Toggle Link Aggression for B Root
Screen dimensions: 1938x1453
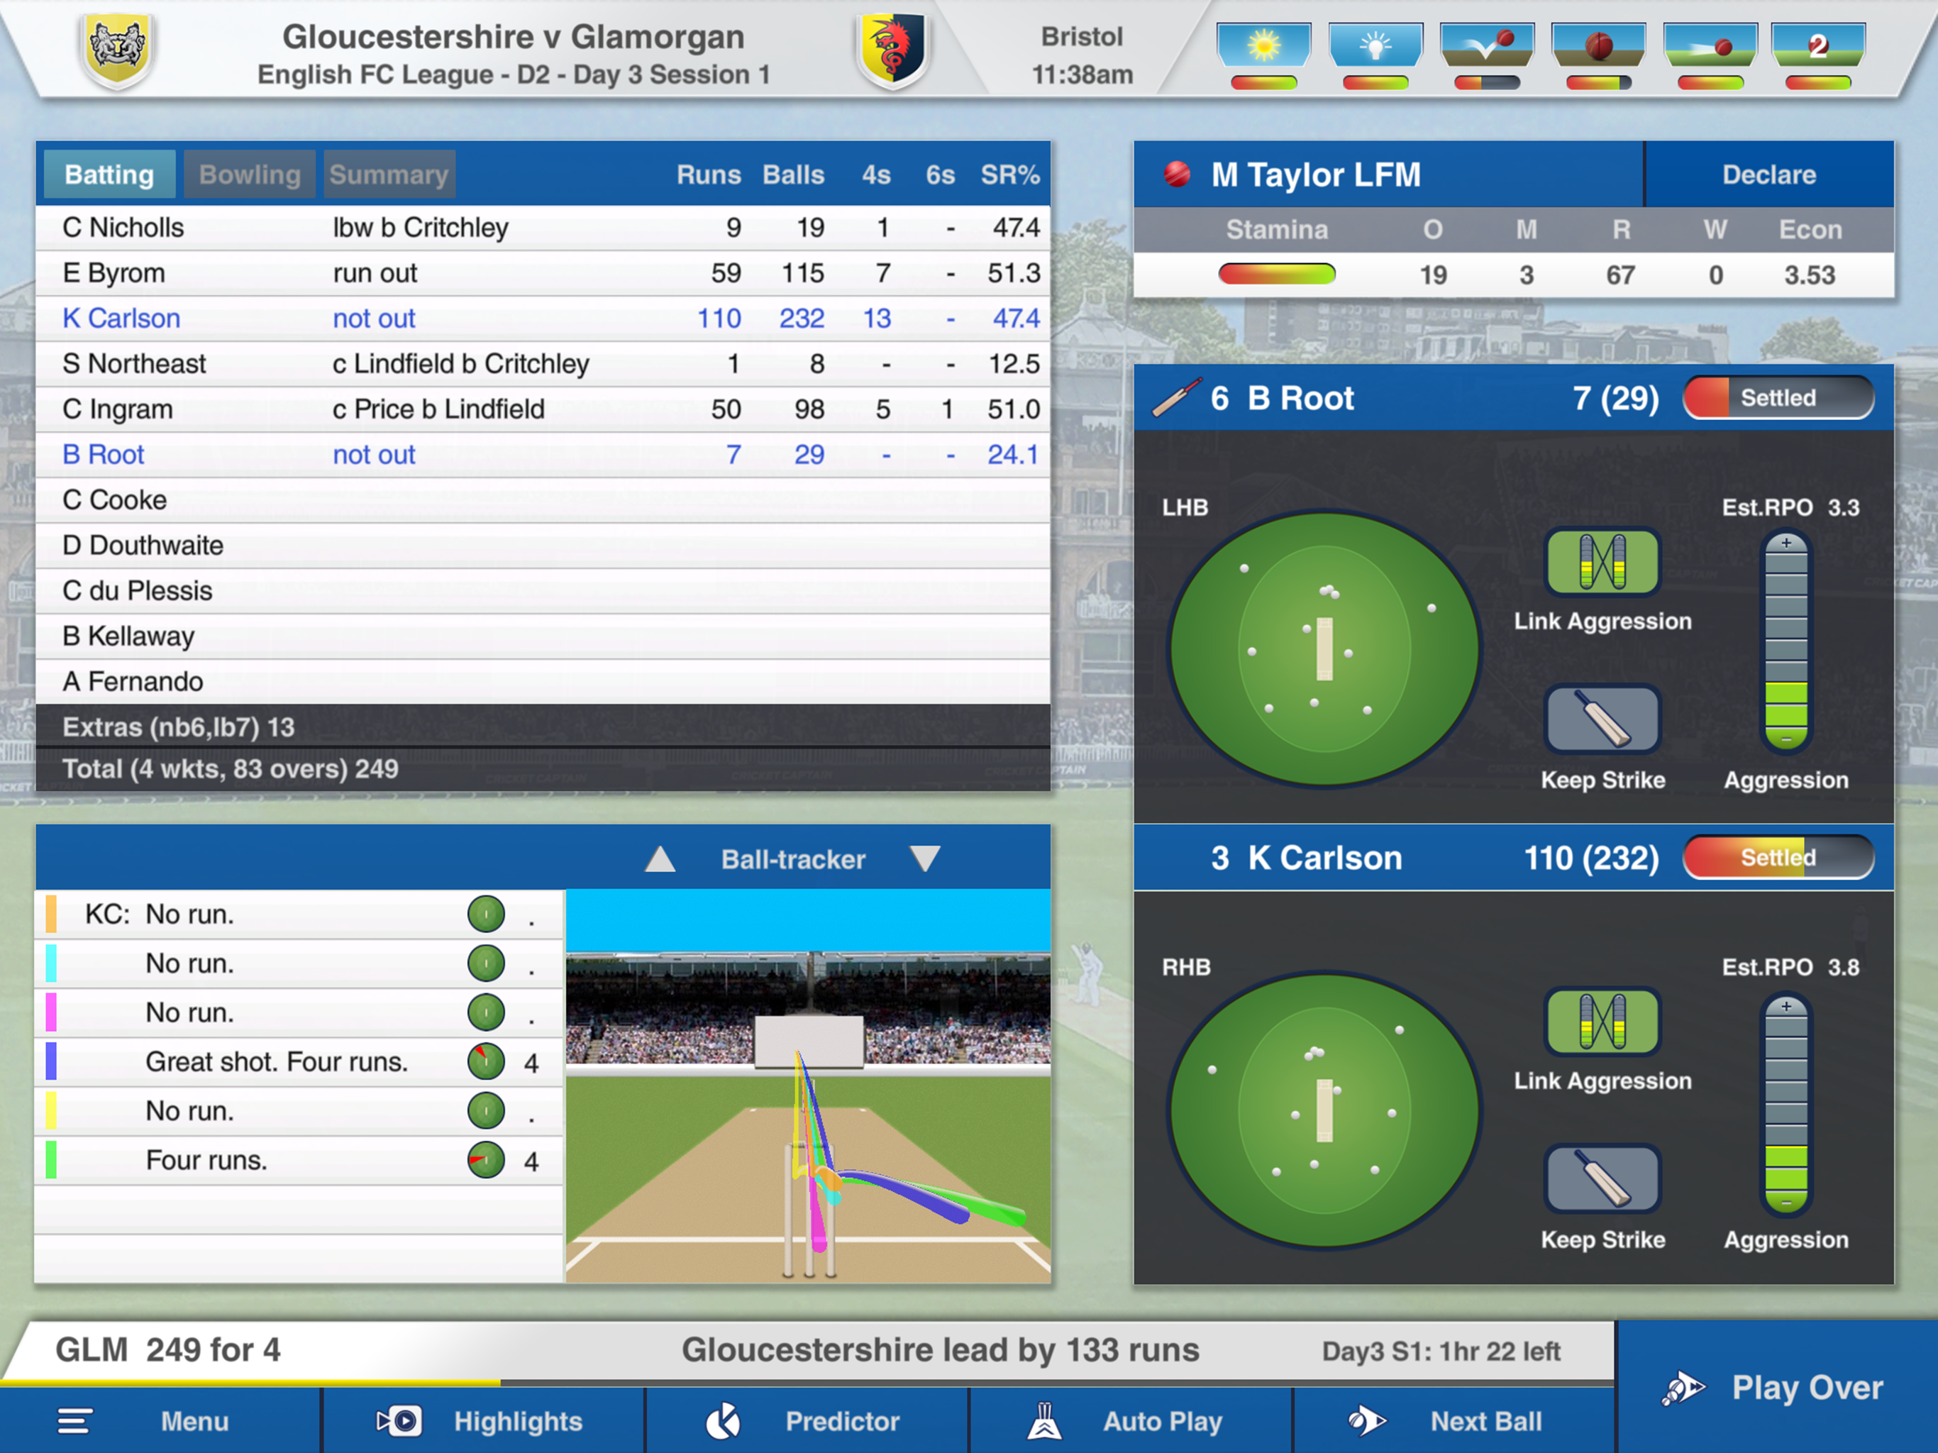1602,562
